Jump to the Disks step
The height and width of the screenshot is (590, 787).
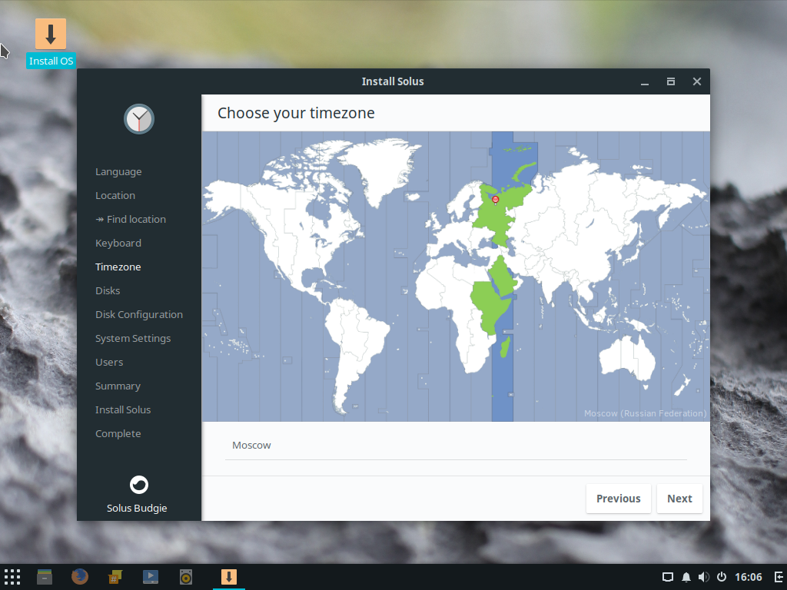[108, 291]
